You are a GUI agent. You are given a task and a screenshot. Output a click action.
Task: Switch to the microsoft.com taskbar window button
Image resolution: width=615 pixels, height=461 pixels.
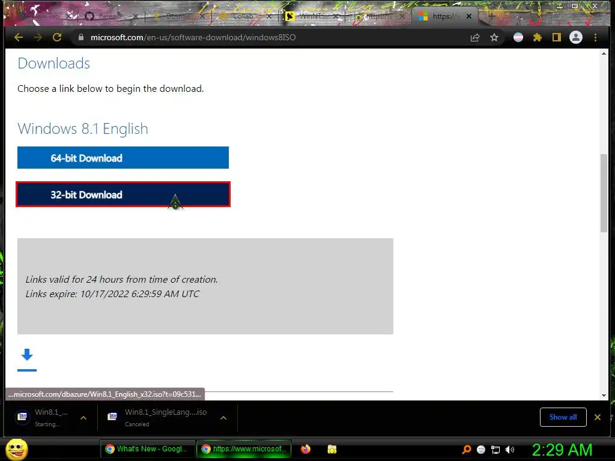tap(244, 449)
